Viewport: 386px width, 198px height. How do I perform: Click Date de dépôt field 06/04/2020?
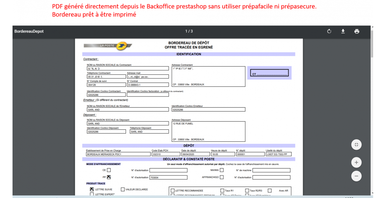pyautogui.click(x=195, y=154)
